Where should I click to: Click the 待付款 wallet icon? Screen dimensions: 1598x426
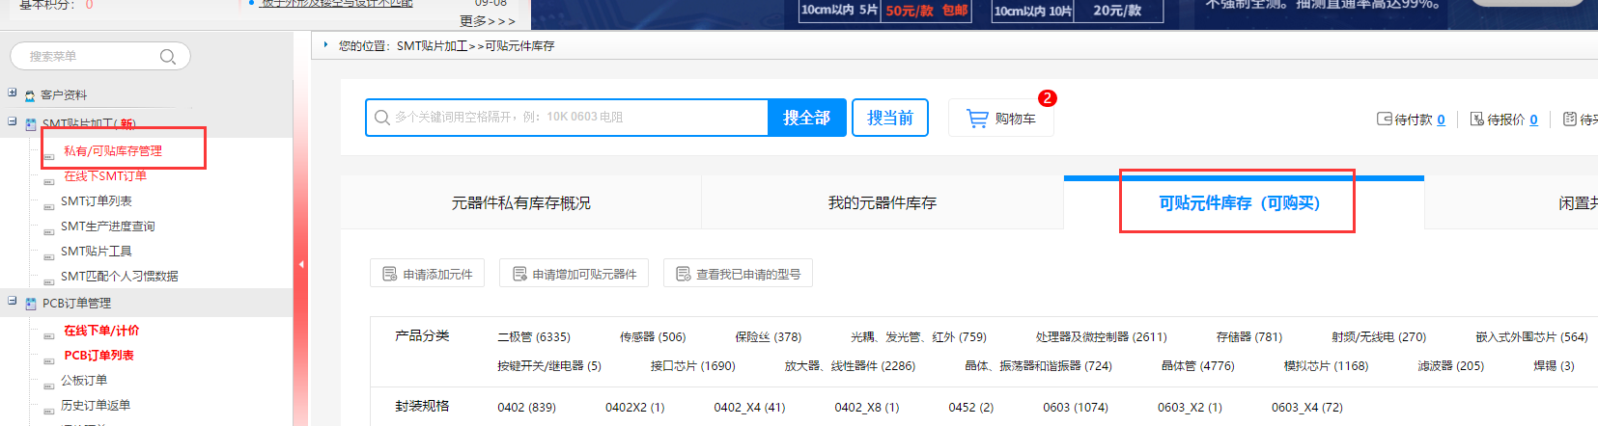tap(1384, 120)
